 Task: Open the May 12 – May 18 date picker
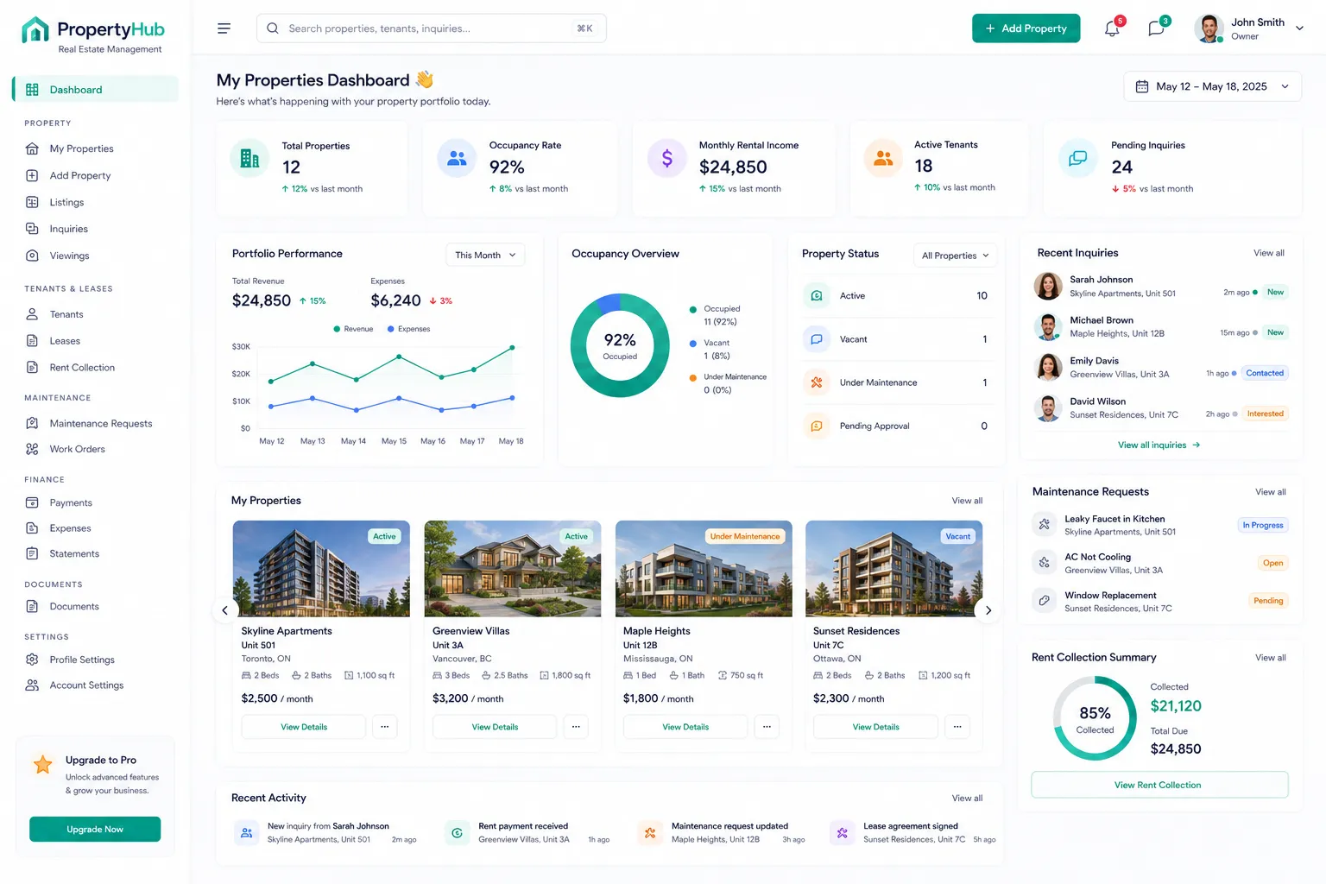1212,86
